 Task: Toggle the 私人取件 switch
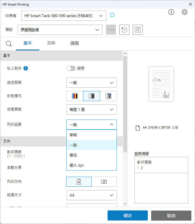(71, 68)
